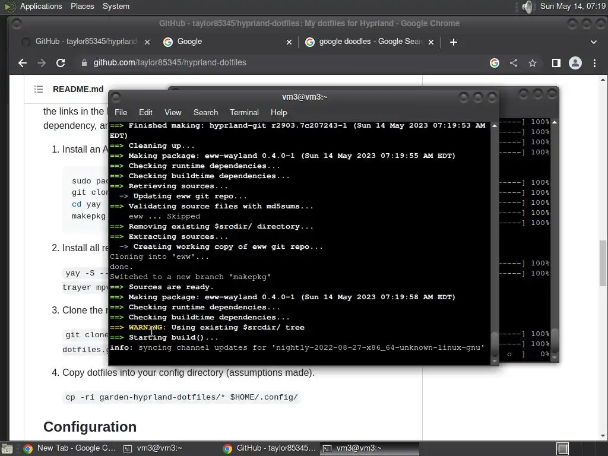This screenshot has height=456, width=608.
Task: Click 'Copy dotfiles into your config directory' step
Action: [x=188, y=373]
